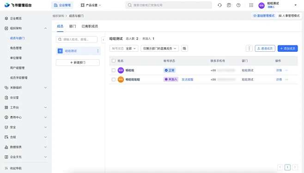Click the 会议室 sidebar icon
Image resolution: width=304 pixels, height=173 pixels.
(x=6, y=98)
